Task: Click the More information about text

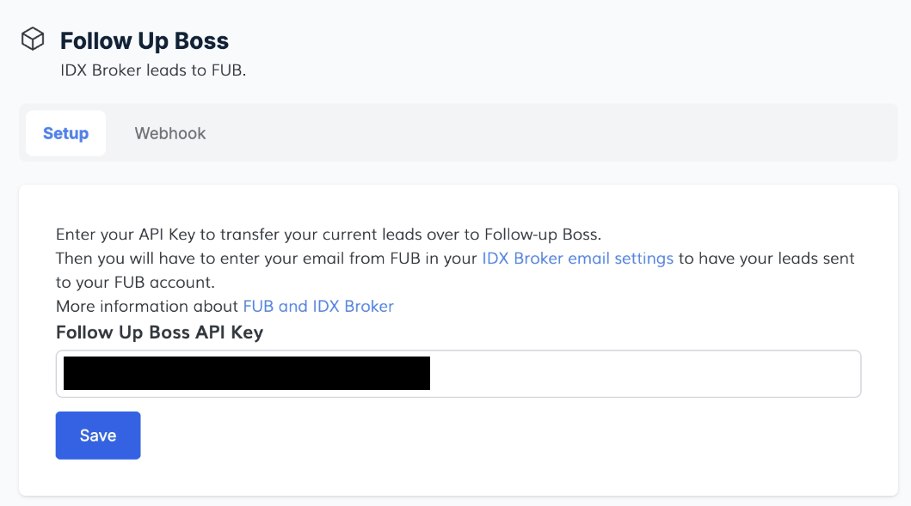Action: tap(147, 306)
